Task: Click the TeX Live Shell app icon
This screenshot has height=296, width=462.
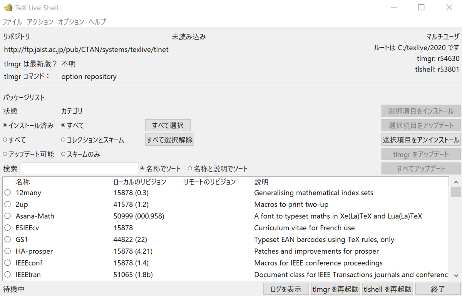Action: tap(8, 7)
